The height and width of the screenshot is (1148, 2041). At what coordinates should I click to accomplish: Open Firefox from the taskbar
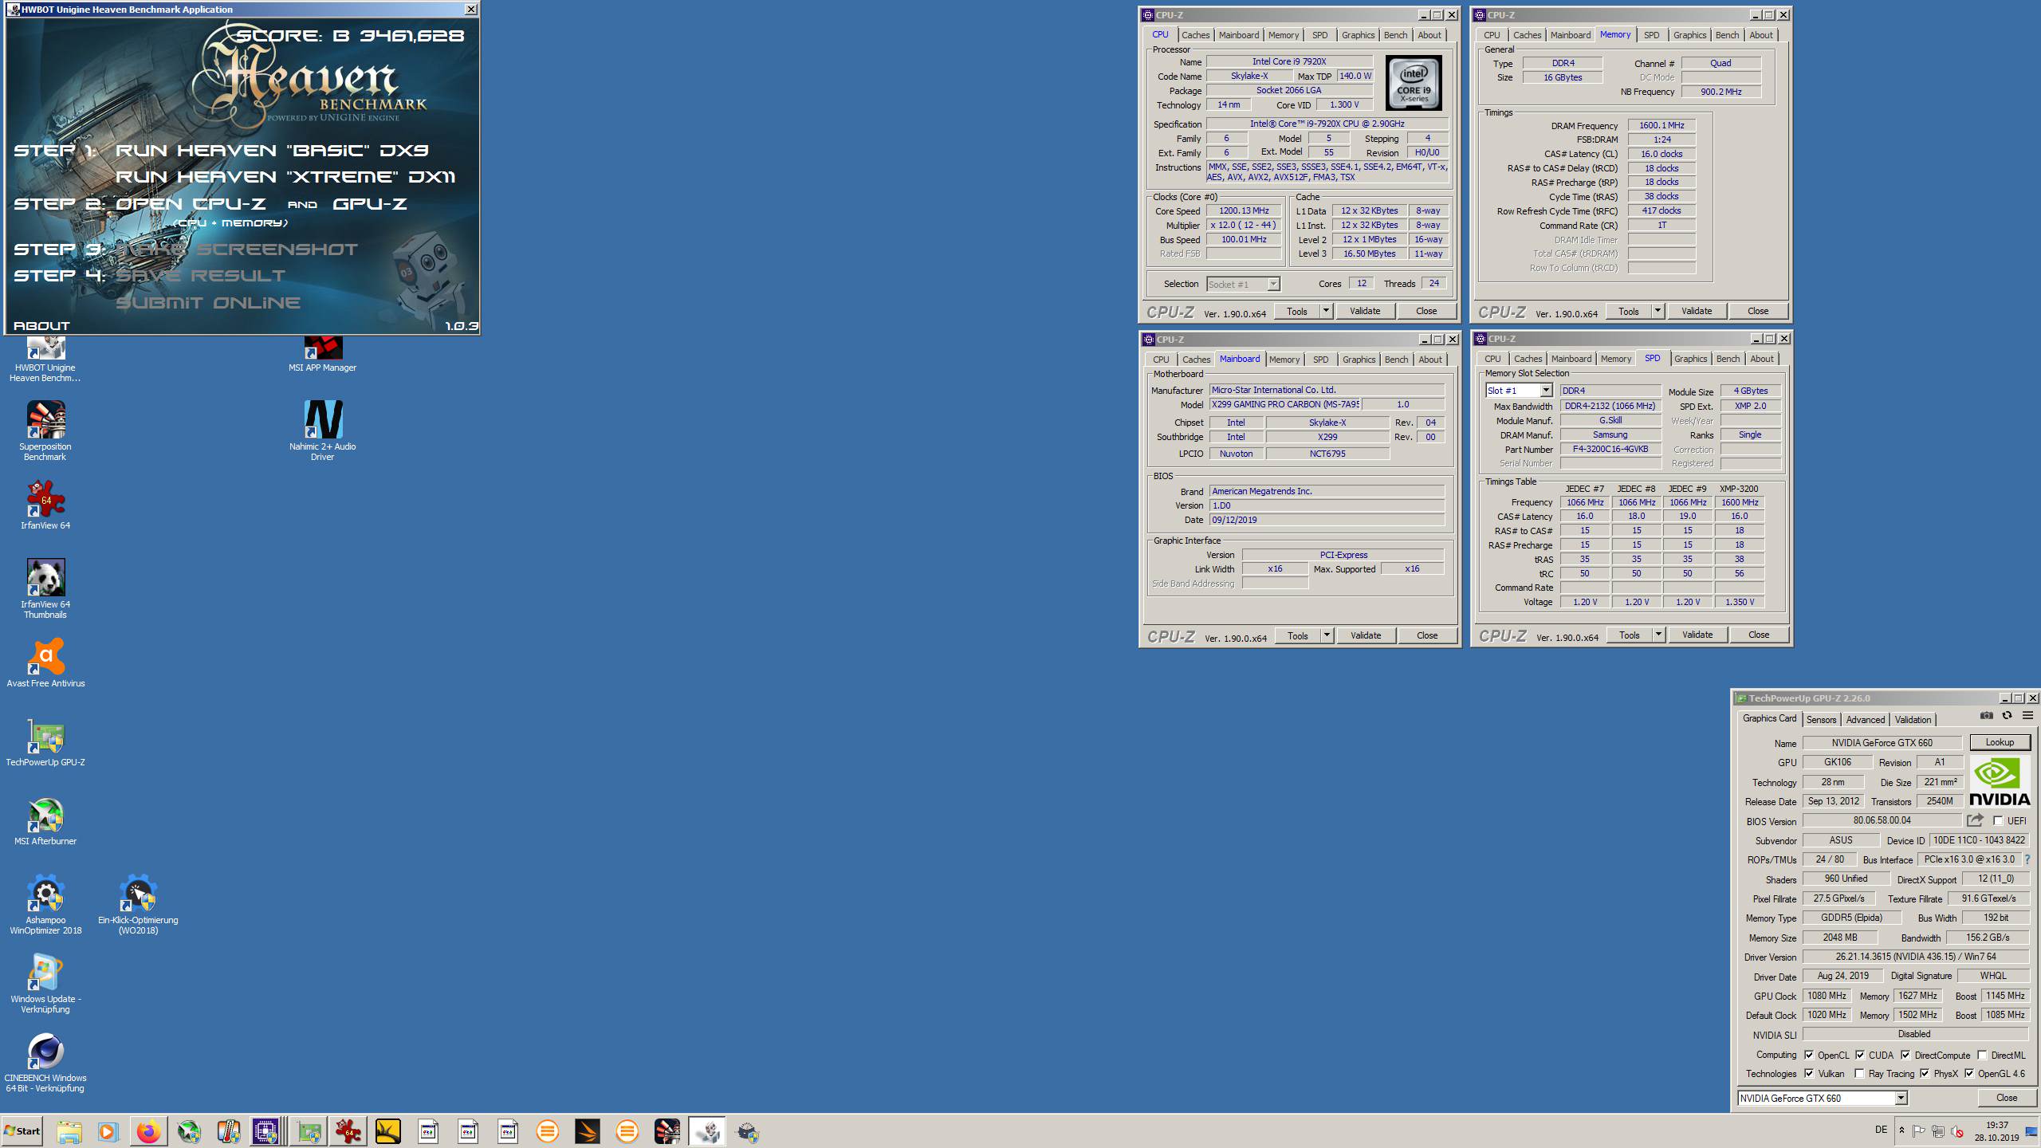click(x=148, y=1131)
